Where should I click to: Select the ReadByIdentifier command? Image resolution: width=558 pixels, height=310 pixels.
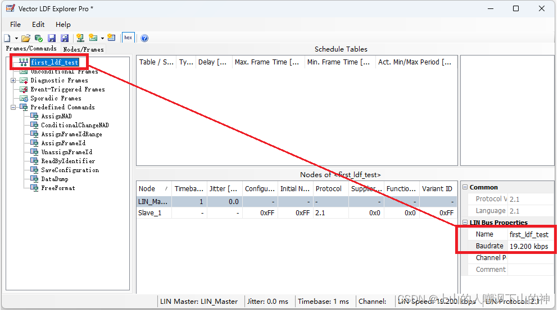point(68,161)
